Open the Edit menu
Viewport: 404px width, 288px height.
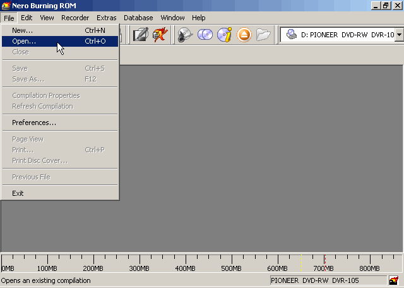coord(27,18)
